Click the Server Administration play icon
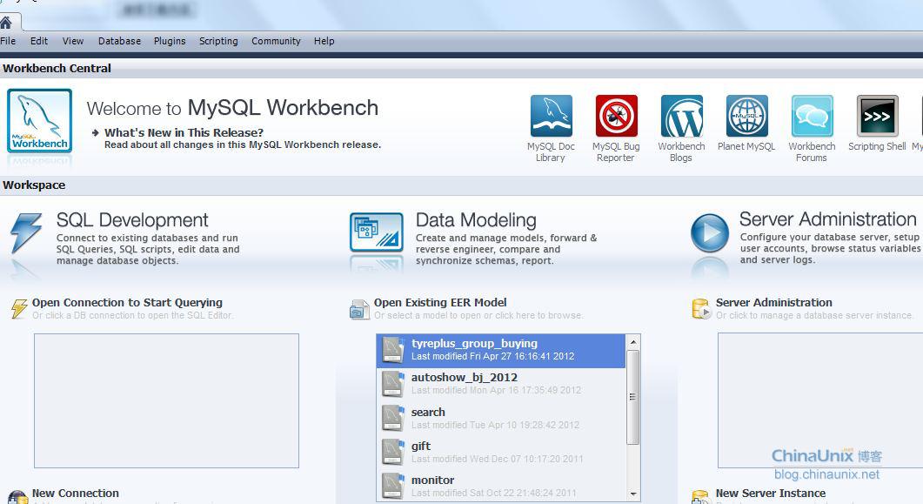Image resolution: width=923 pixels, height=504 pixels. tap(709, 233)
